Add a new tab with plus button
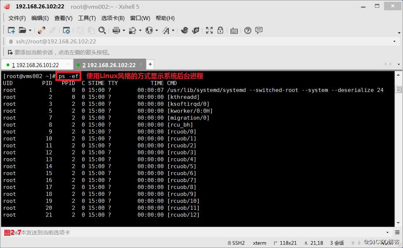This screenshot has height=248, width=403. tap(150, 64)
